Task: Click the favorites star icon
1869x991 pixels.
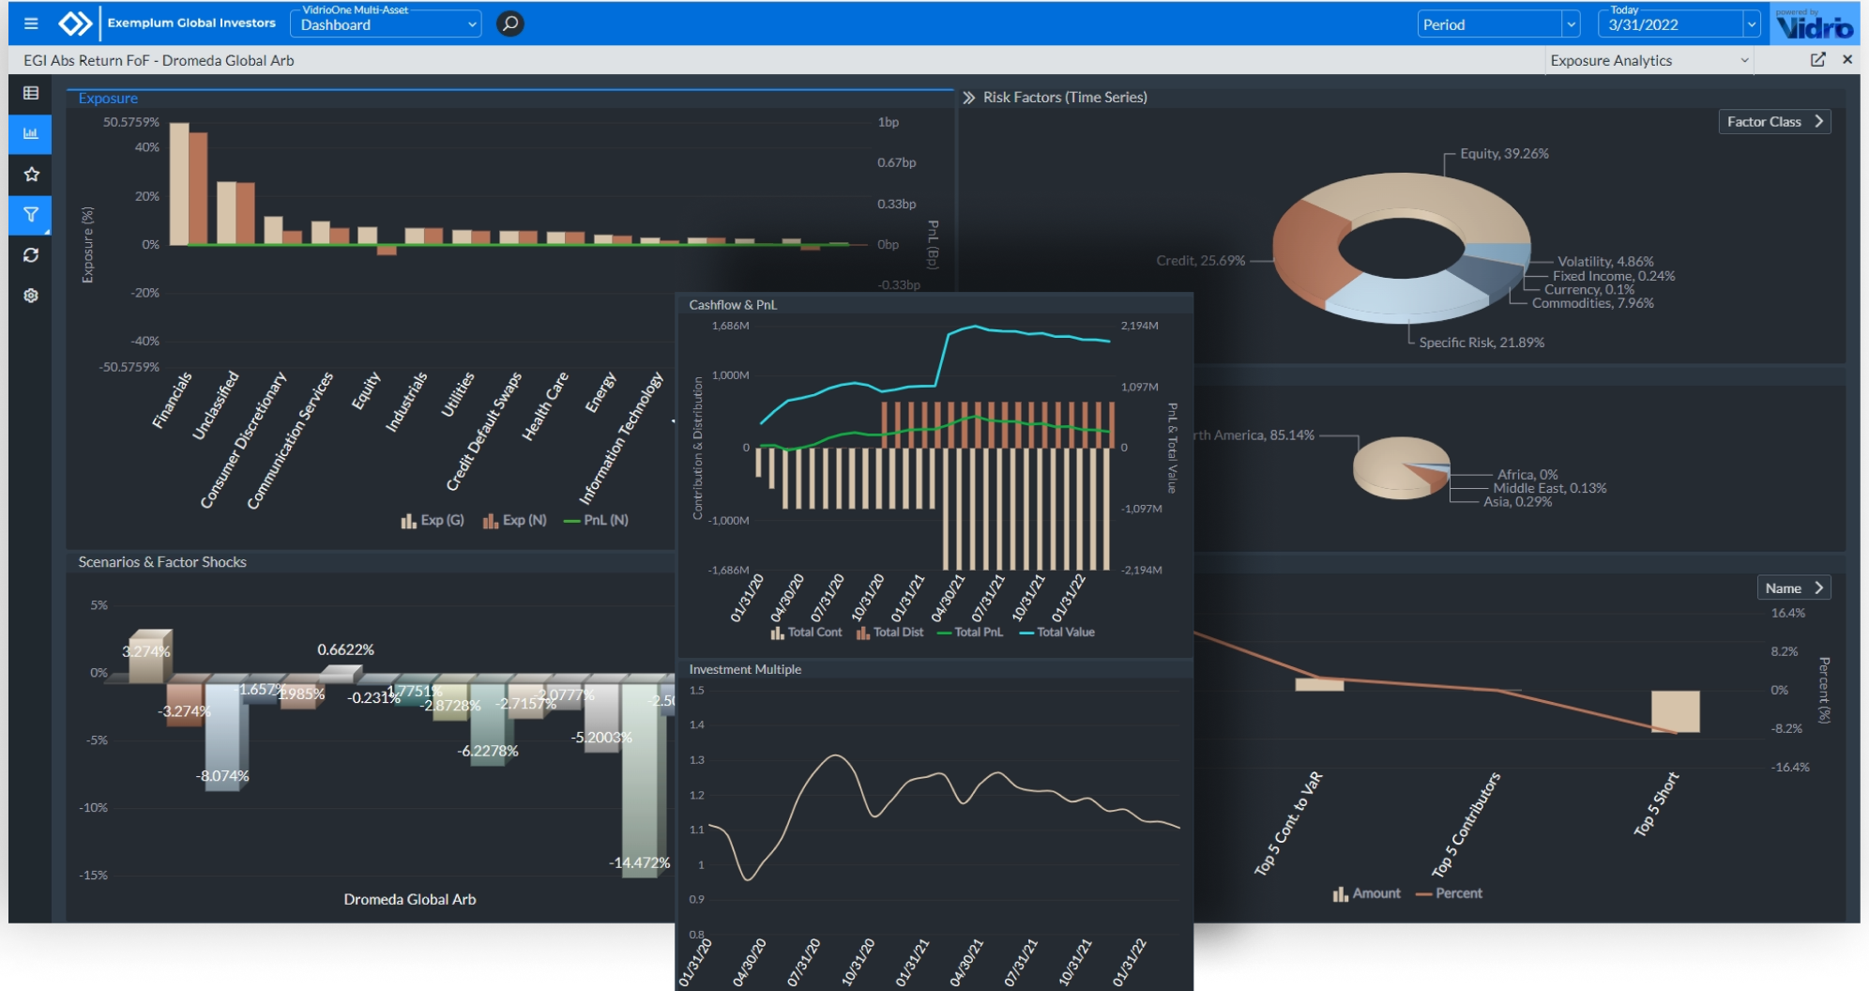Action: pos(31,175)
